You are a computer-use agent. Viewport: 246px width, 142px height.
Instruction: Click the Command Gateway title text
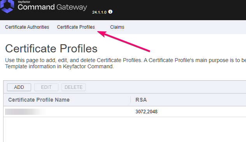point(52,7)
